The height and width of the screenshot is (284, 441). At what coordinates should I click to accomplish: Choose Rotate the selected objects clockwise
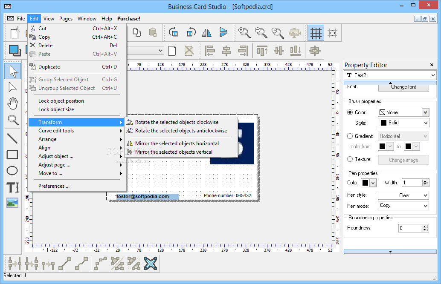(181, 122)
